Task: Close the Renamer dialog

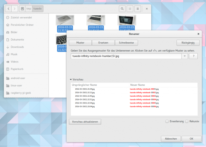Action: (197, 33)
